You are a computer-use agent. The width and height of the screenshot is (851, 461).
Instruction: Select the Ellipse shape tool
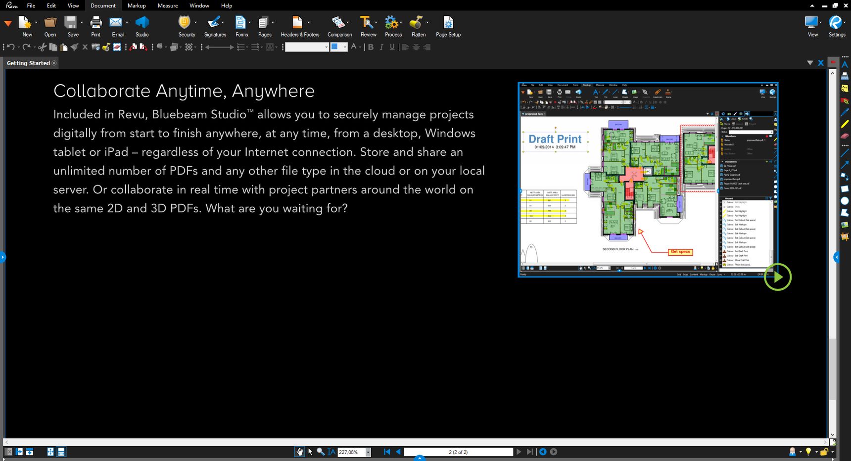(x=845, y=201)
